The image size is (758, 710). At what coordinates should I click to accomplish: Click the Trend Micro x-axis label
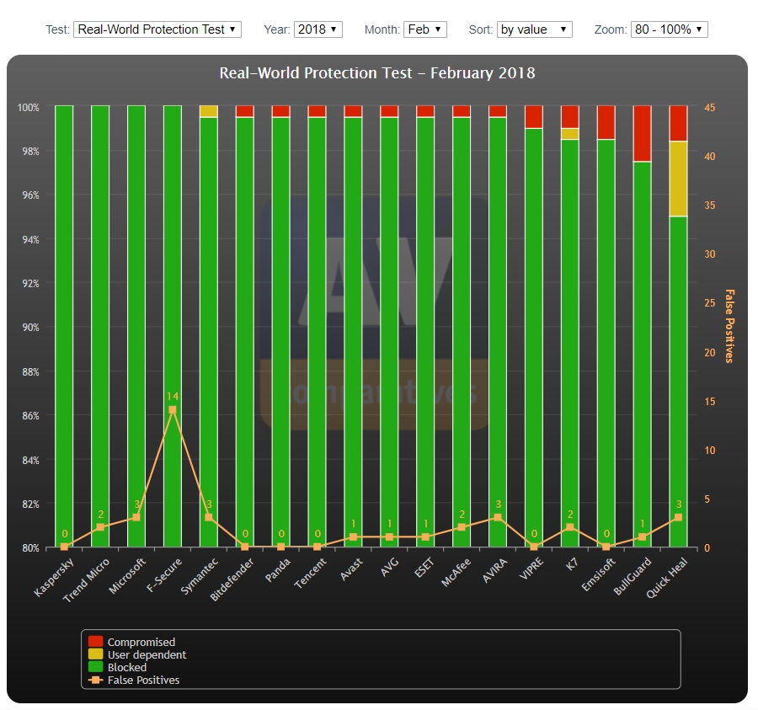[x=86, y=580]
